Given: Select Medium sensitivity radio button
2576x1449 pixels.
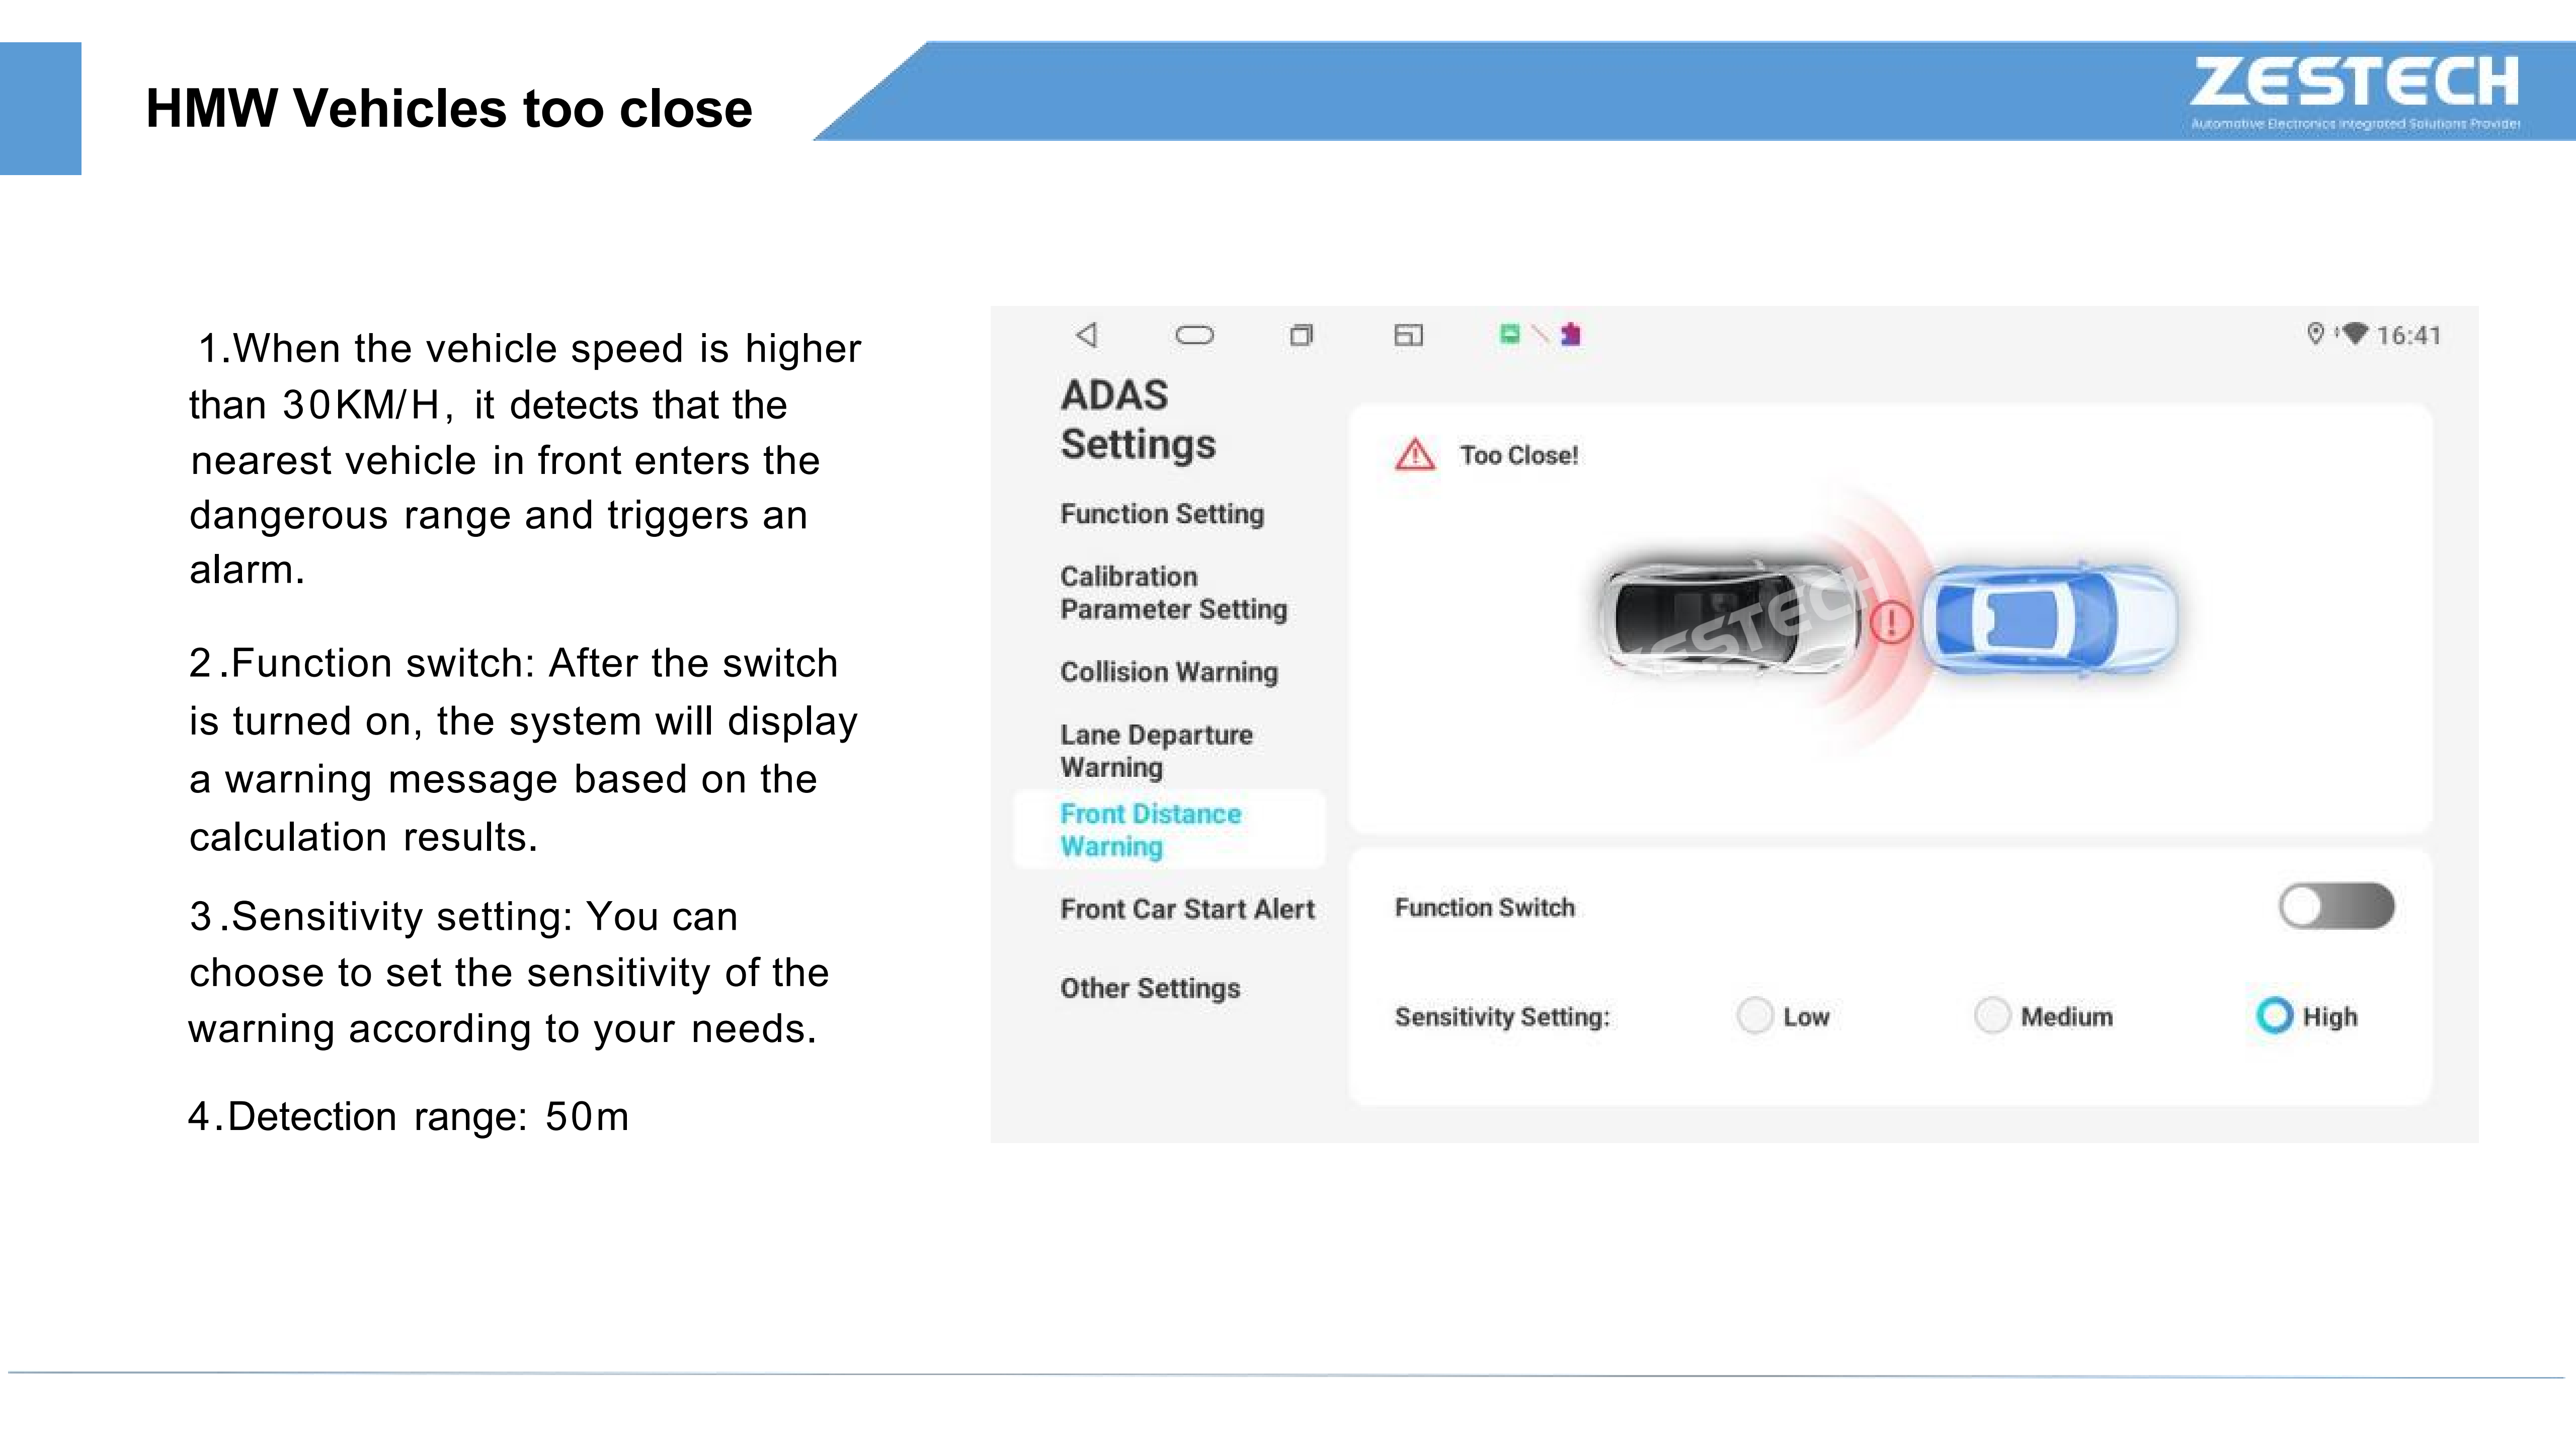Looking at the screenshot, I should point(1992,1016).
